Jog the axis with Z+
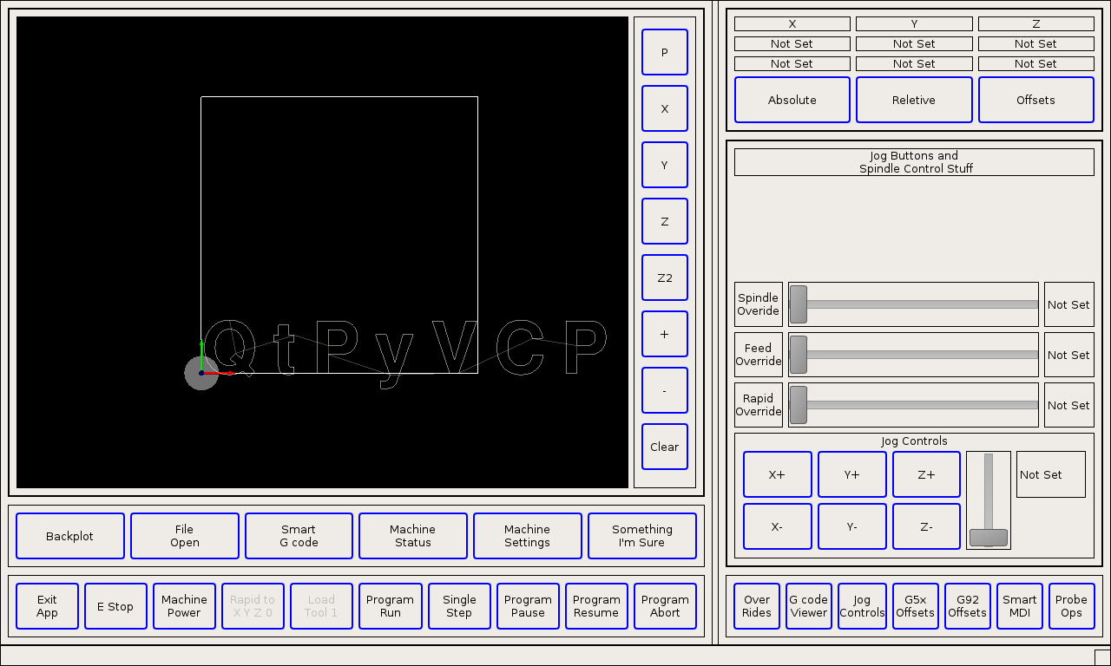The height and width of the screenshot is (666, 1111). click(x=927, y=474)
